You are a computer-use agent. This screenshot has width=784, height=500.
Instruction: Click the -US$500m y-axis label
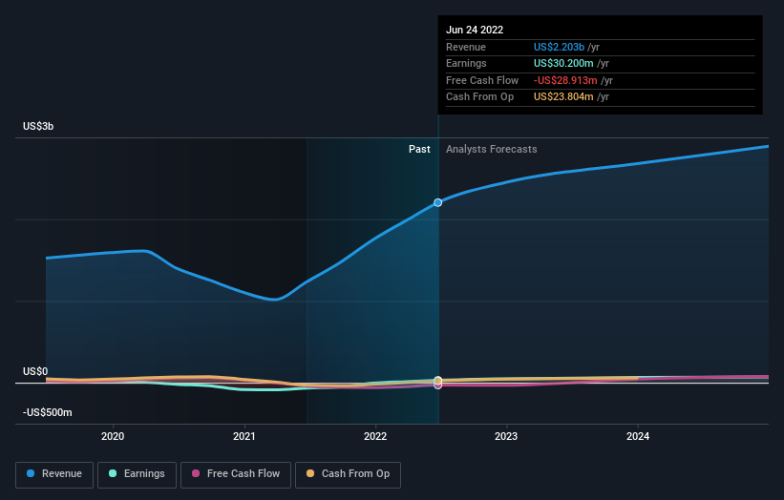pyautogui.click(x=48, y=412)
